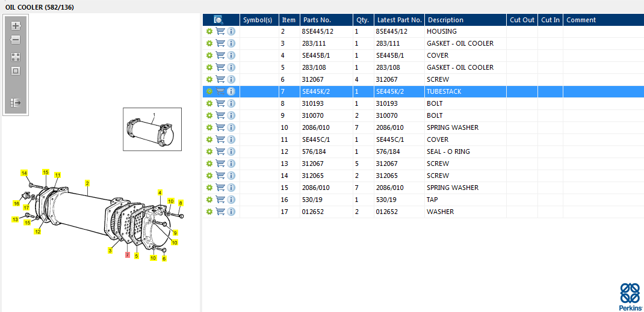Click the Parts No. column header
644x312 pixels.
click(x=327, y=20)
